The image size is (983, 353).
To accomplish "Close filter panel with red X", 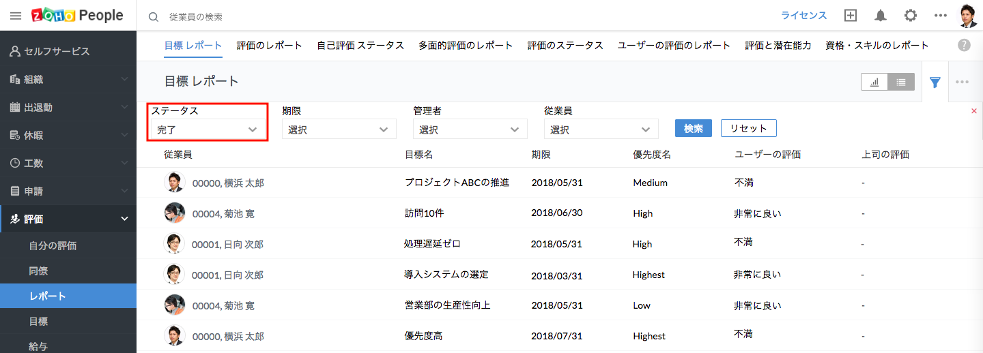I will point(974,110).
